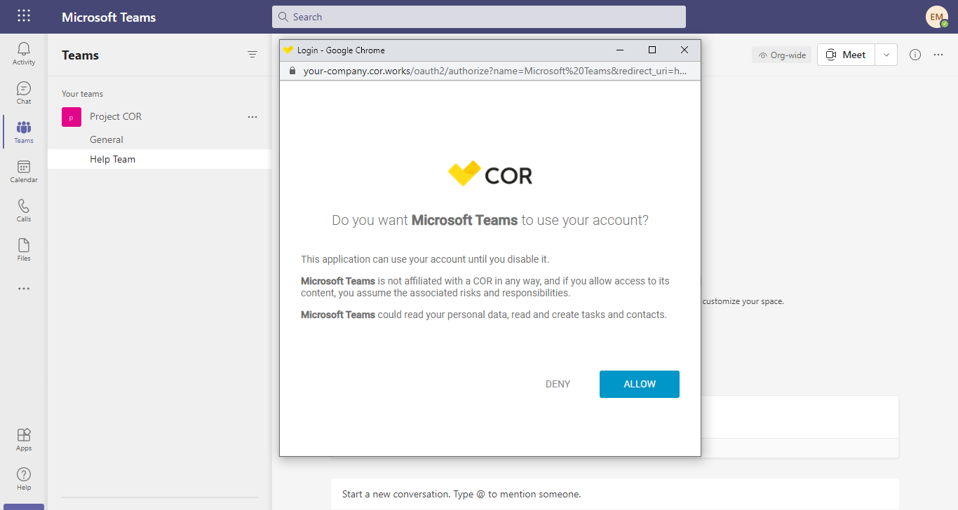Screen dimensions: 958x510
Task: Open the Project COR team
Action: coord(116,116)
